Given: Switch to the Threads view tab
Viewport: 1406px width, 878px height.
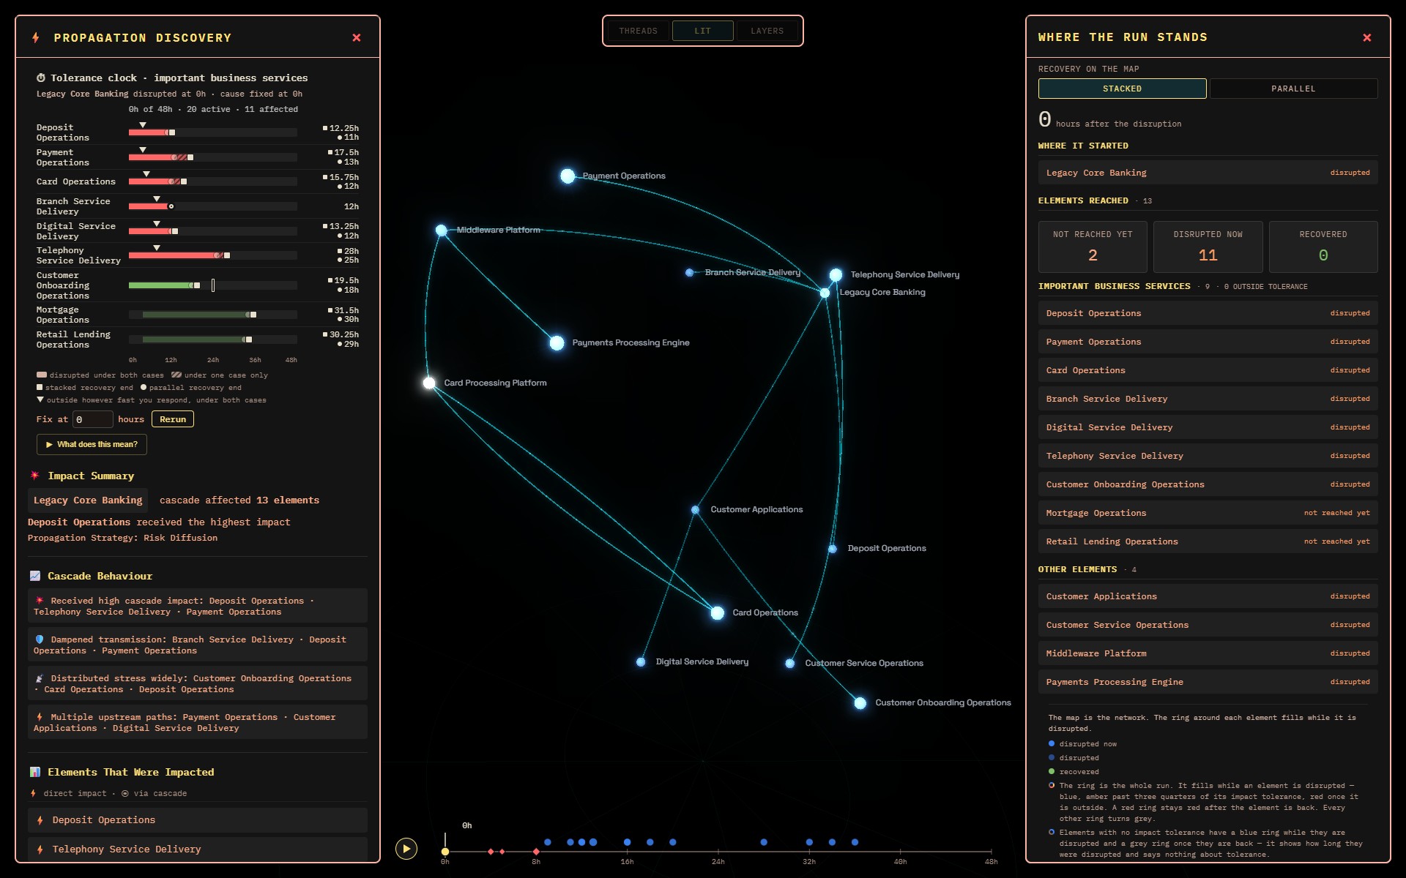Looking at the screenshot, I should [639, 31].
